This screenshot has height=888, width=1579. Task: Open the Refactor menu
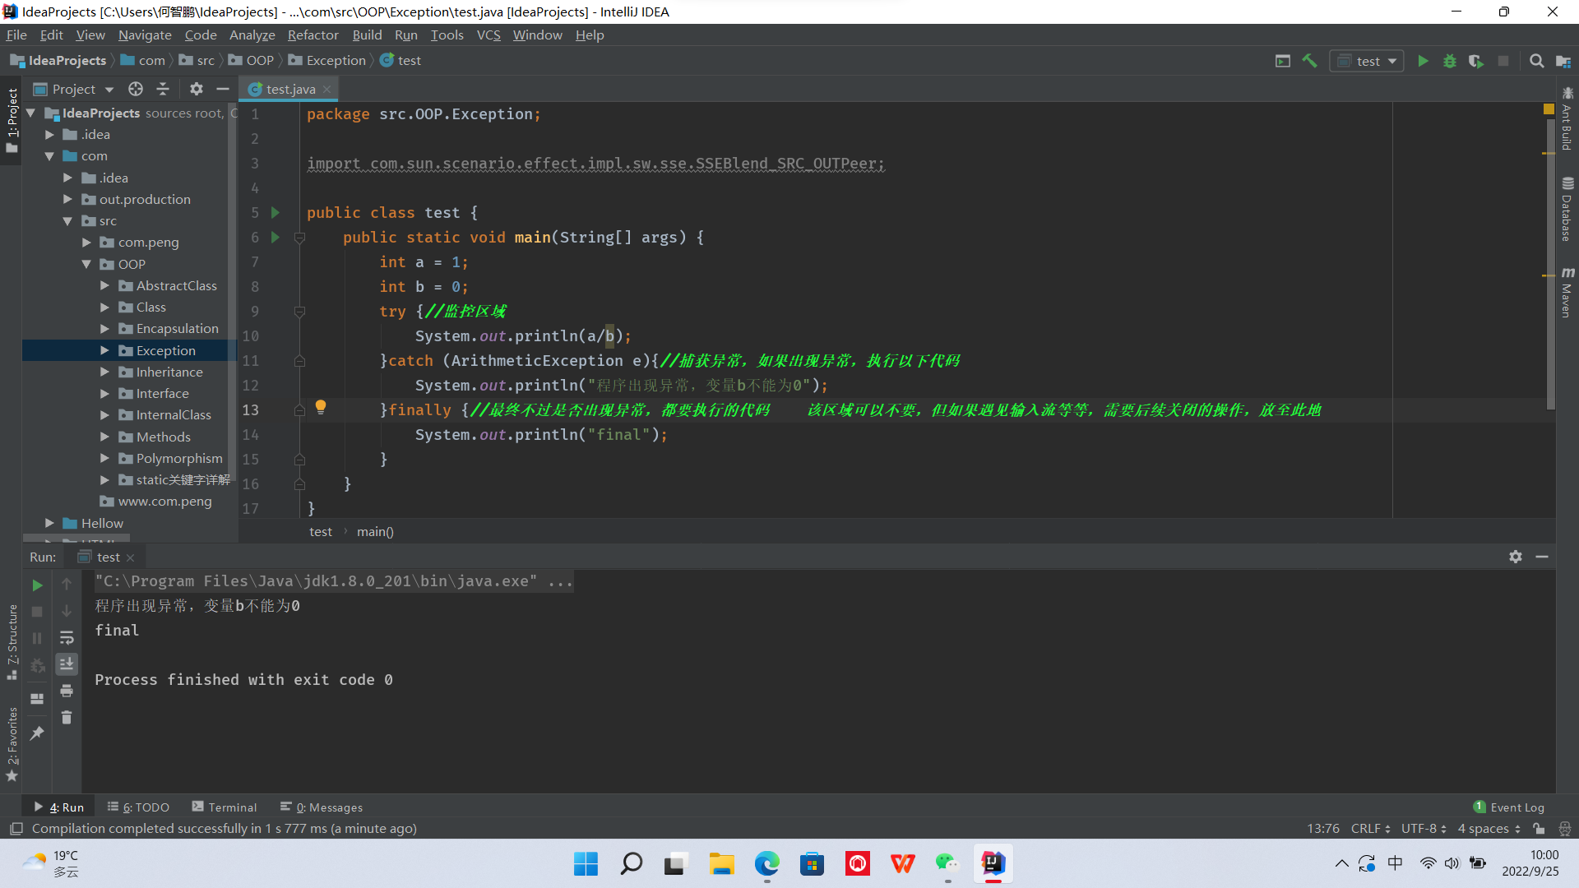pos(313,35)
